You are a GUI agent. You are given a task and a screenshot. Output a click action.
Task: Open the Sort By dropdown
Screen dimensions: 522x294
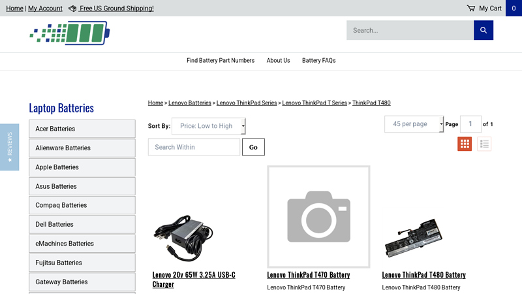click(208, 126)
